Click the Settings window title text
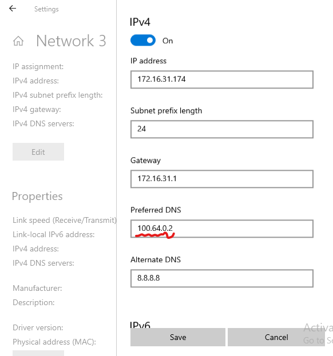Viewport: 333px width, 356px height. (x=46, y=9)
